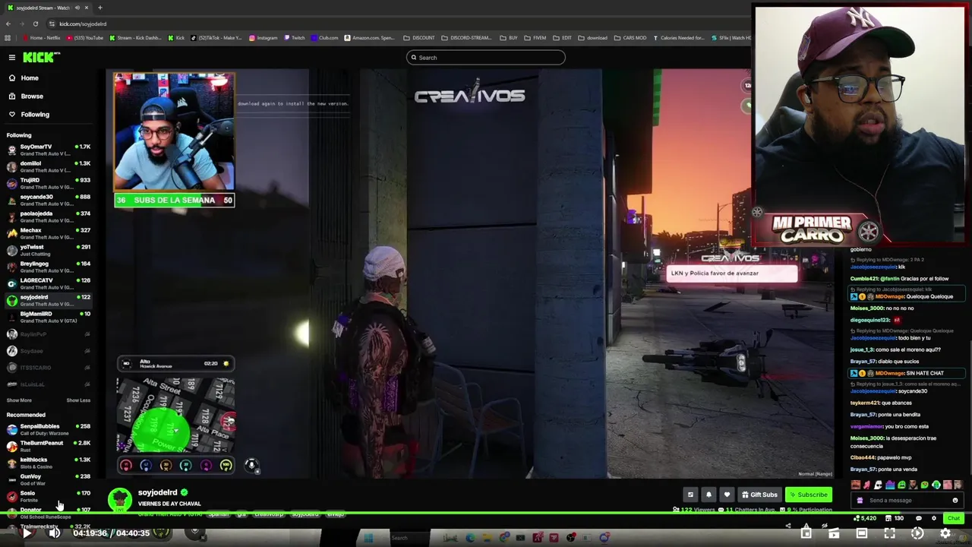Toggle picture-in-picture mini player
The image size is (972, 547).
(806, 534)
